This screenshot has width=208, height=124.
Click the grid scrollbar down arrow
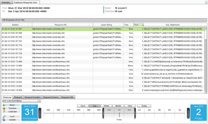(x=206, y=92)
